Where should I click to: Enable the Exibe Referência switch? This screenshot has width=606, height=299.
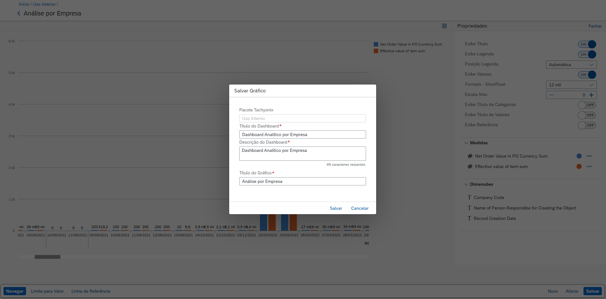coord(587,125)
